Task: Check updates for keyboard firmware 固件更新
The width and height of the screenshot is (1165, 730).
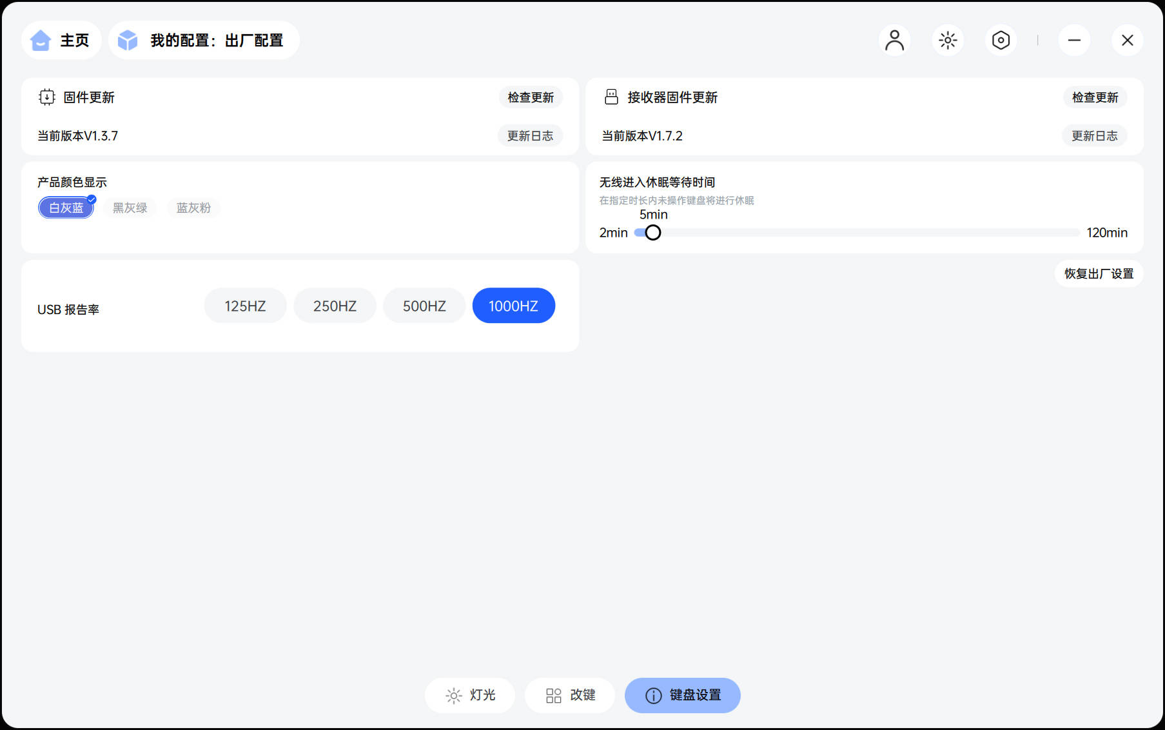Action: click(x=531, y=97)
